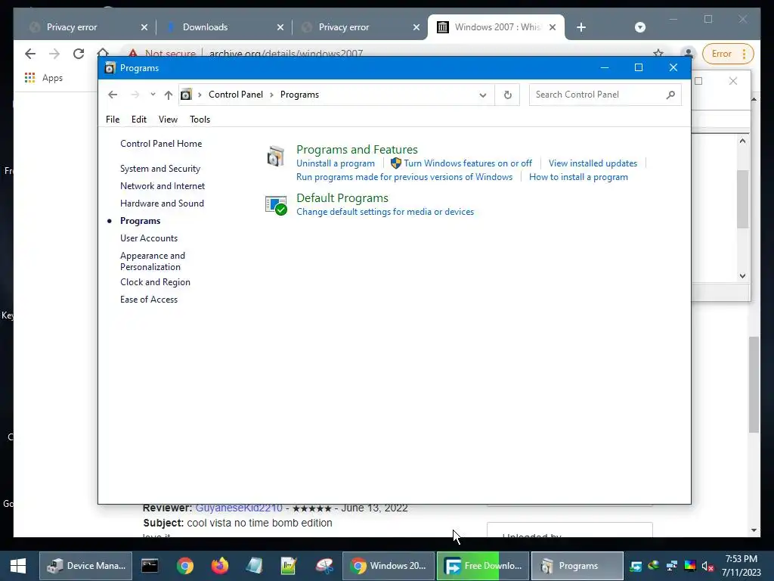Click the Control Panel icon in address bar
The height and width of the screenshot is (581, 774).
[186, 95]
